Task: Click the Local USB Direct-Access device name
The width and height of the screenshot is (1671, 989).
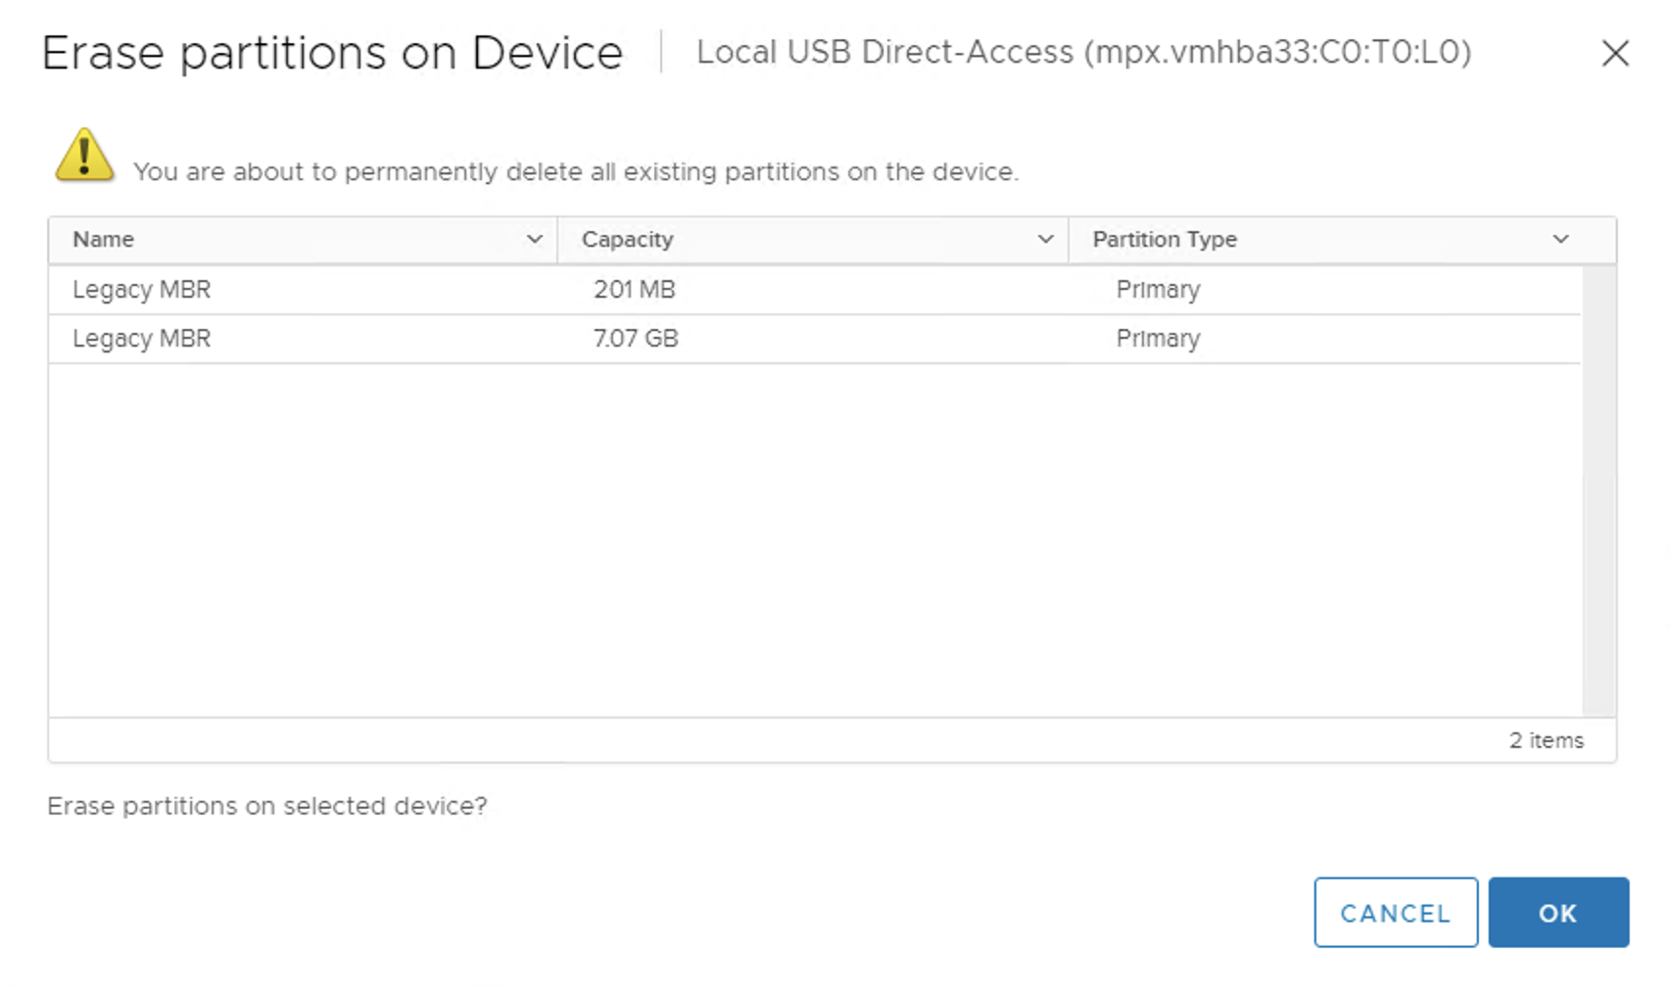Action: point(1083,52)
